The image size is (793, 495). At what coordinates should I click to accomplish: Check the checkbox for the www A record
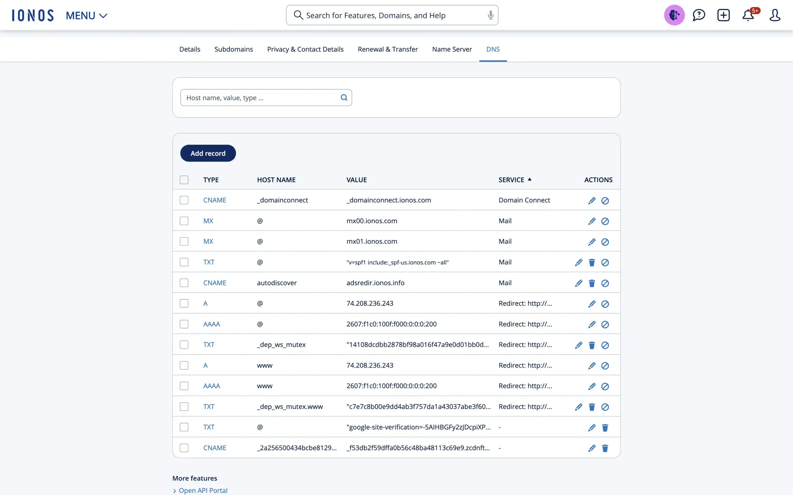184,365
